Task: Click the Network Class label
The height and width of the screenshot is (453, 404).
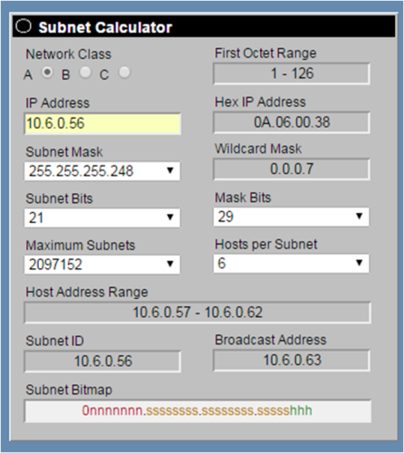Action: click(69, 54)
